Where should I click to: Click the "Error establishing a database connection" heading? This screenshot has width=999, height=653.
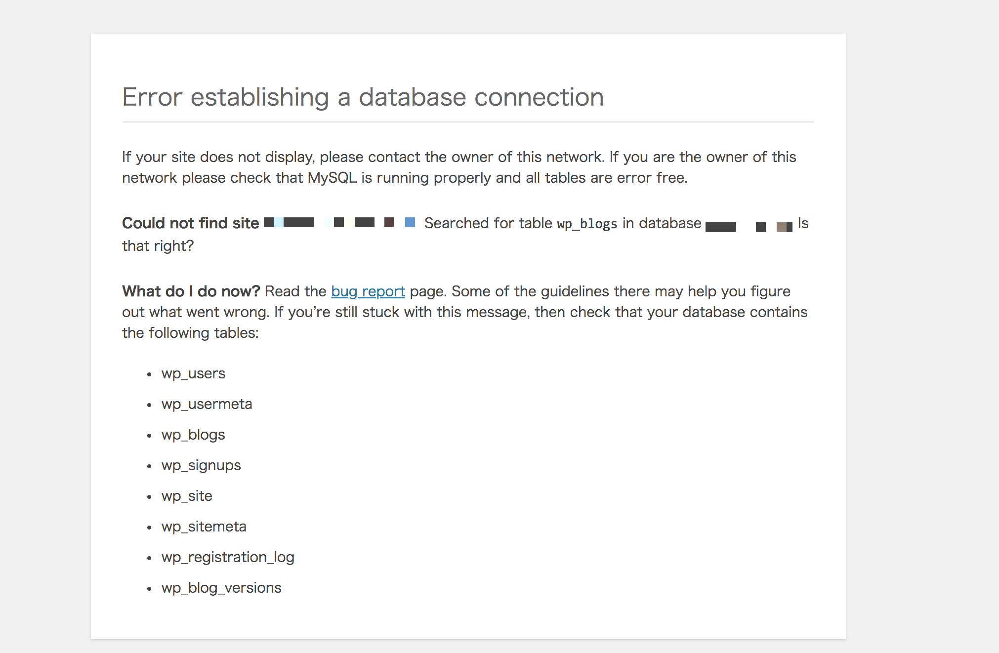(x=363, y=97)
